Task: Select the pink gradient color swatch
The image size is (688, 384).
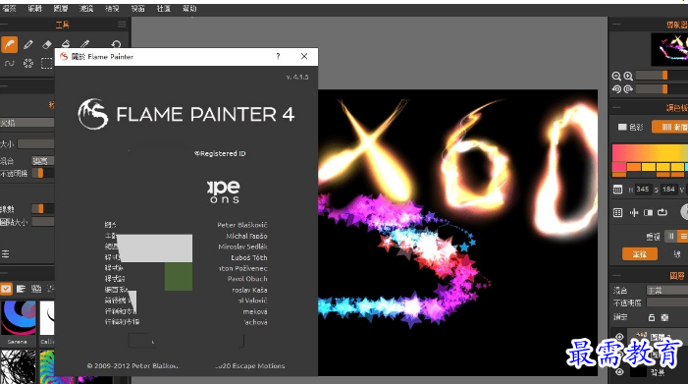Action: pos(618,167)
